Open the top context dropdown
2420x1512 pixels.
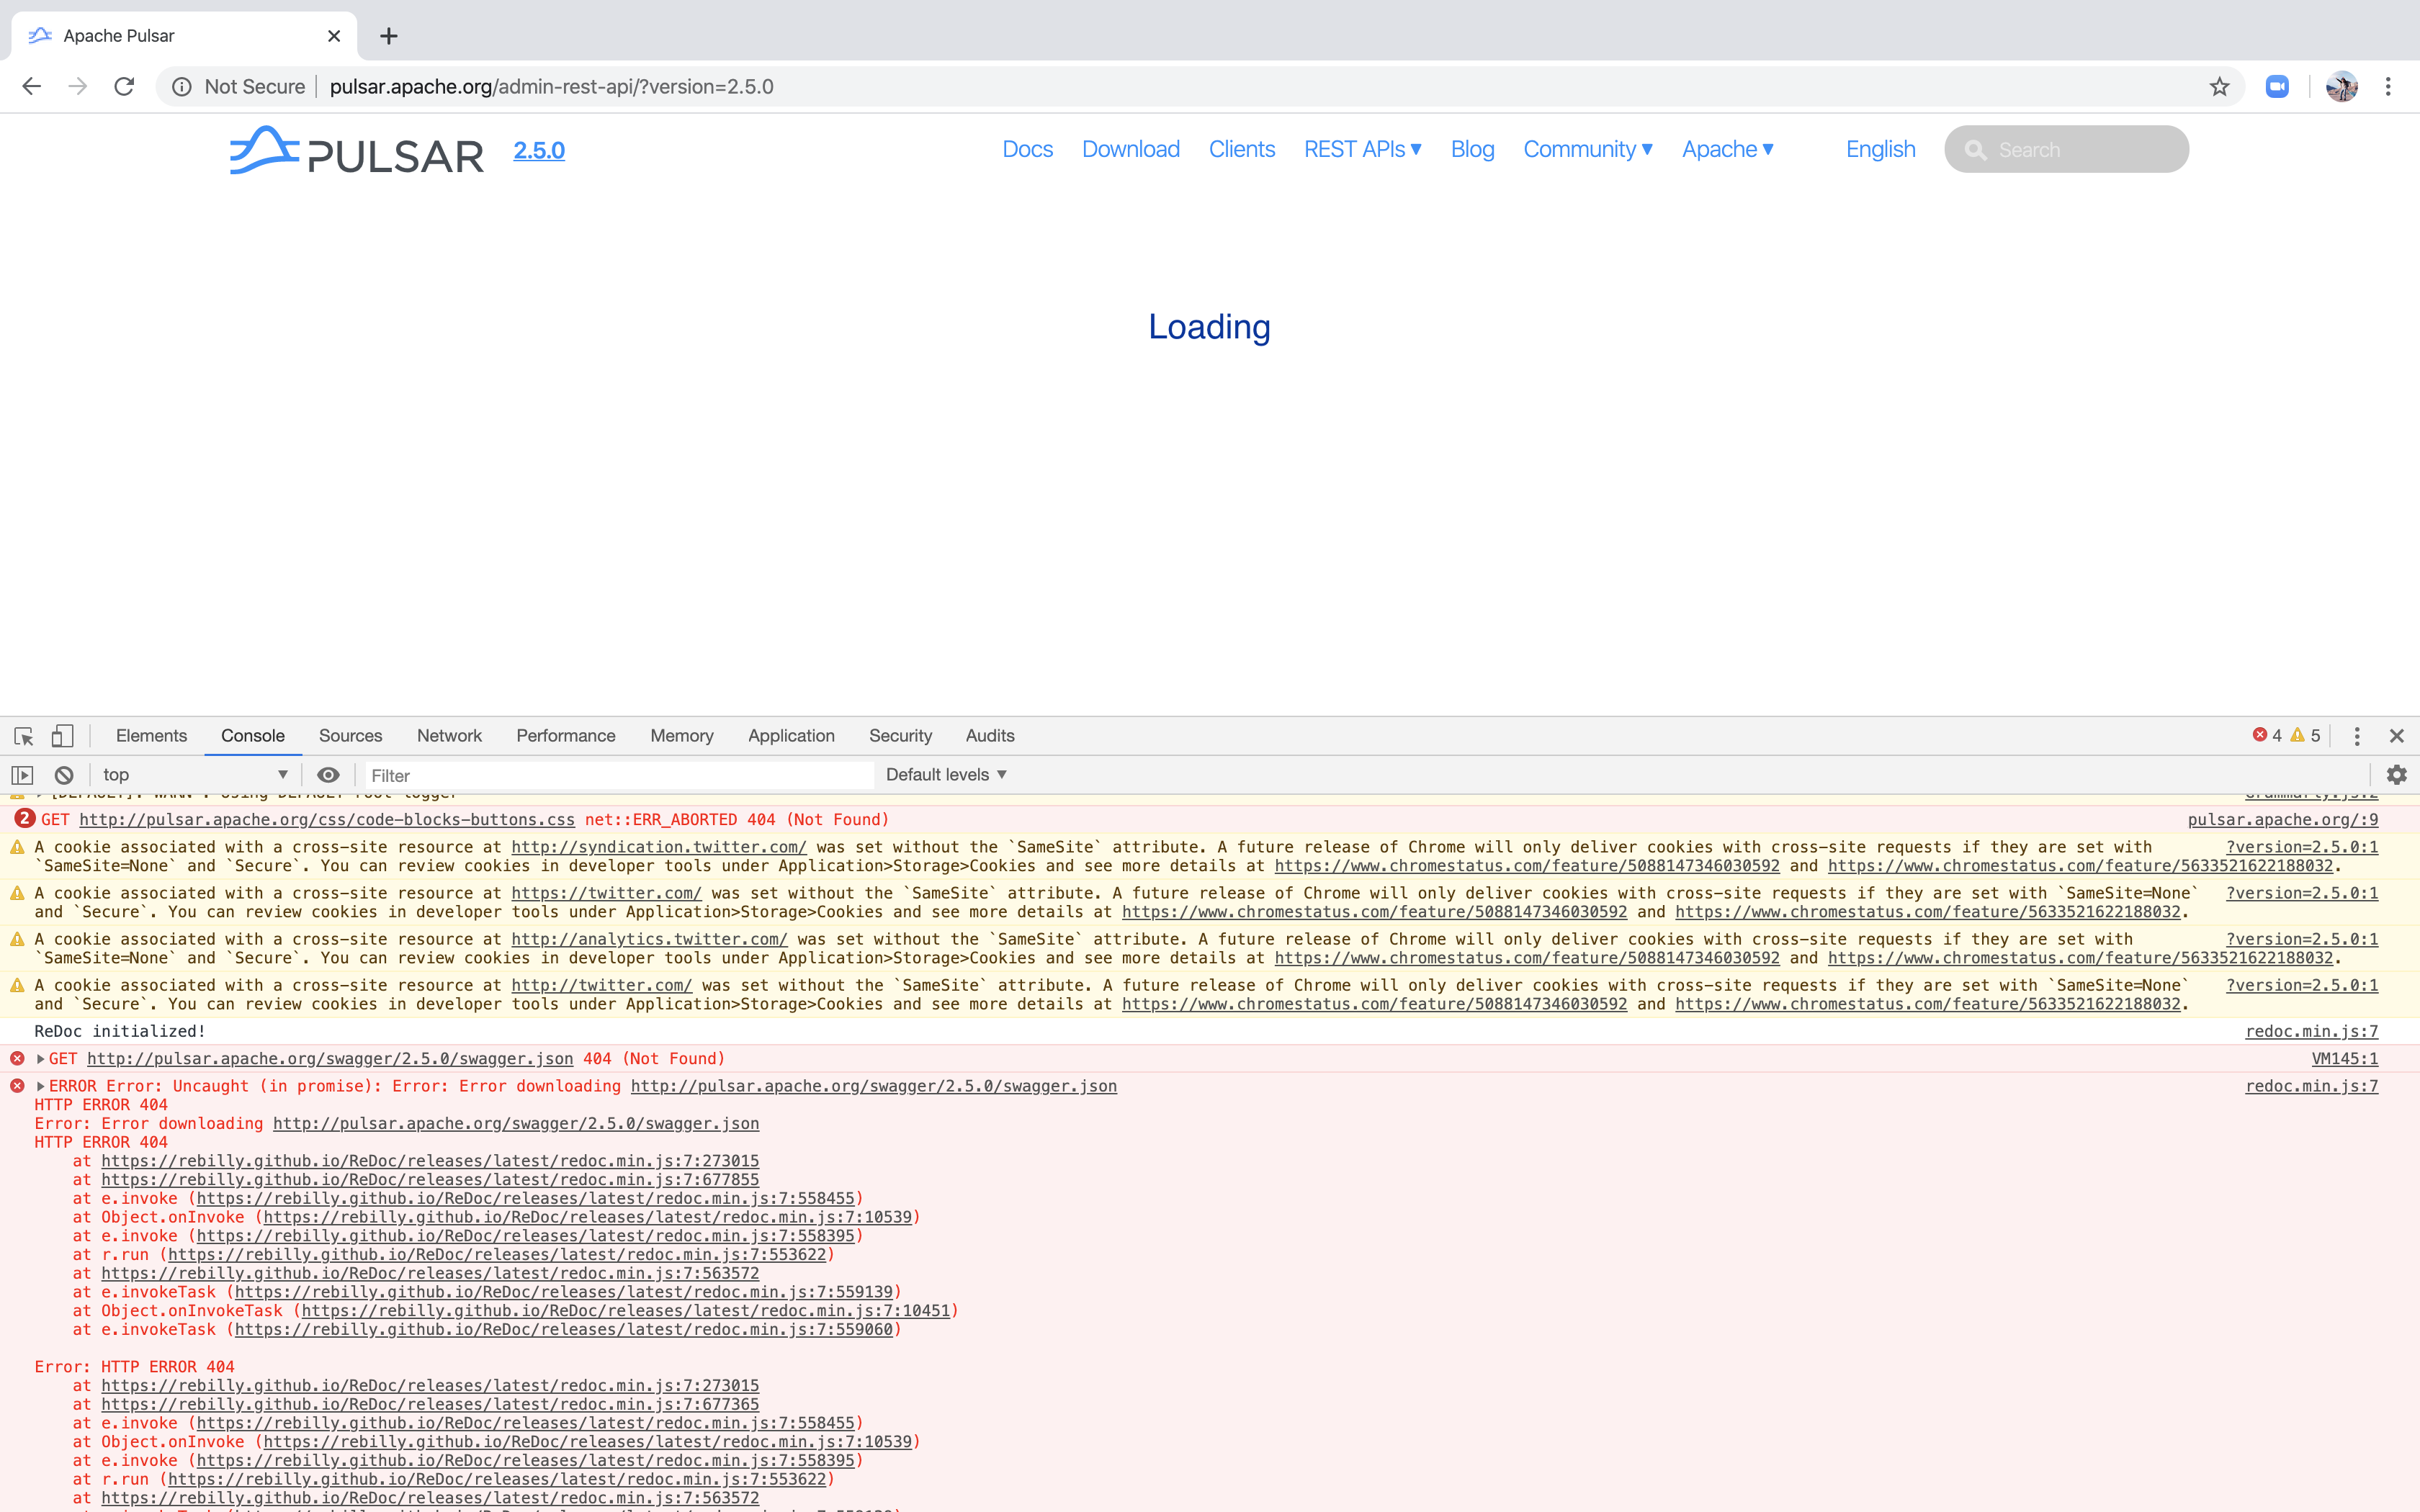pos(195,775)
